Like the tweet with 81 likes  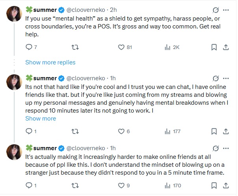(x=122, y=47)
